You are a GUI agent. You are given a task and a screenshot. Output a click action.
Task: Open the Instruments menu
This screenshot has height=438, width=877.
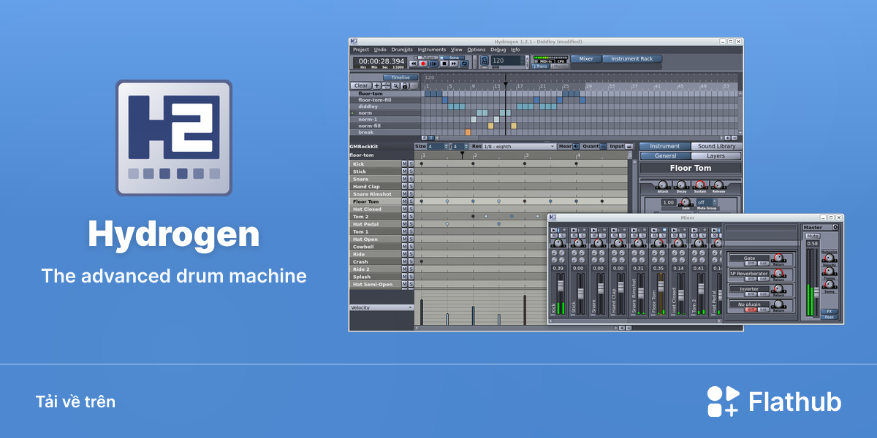[x=432, y=50]
